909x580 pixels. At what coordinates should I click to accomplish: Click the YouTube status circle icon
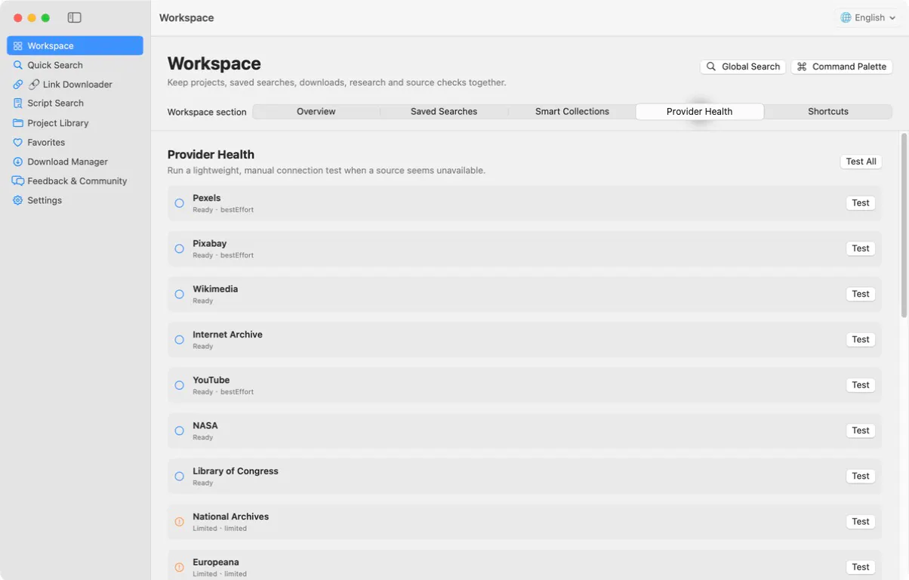pos(180,385)
